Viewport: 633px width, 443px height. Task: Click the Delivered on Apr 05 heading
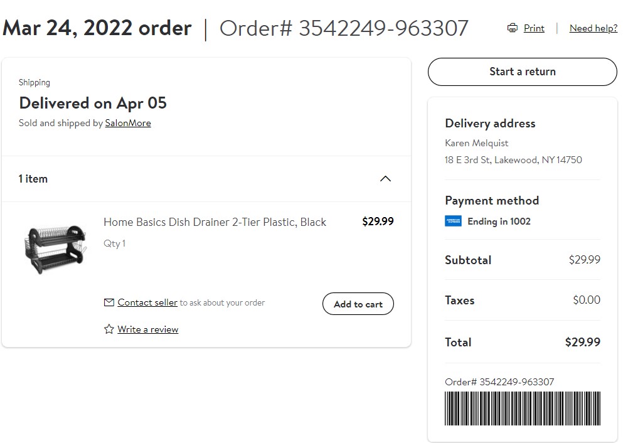[93, 103]
